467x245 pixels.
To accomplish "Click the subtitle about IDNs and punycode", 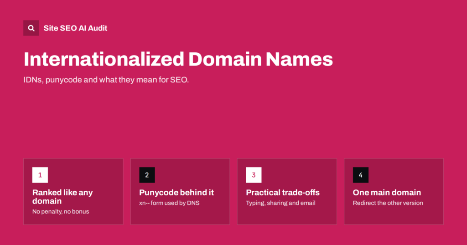I will pyautogui.click(x=106, y=80).
